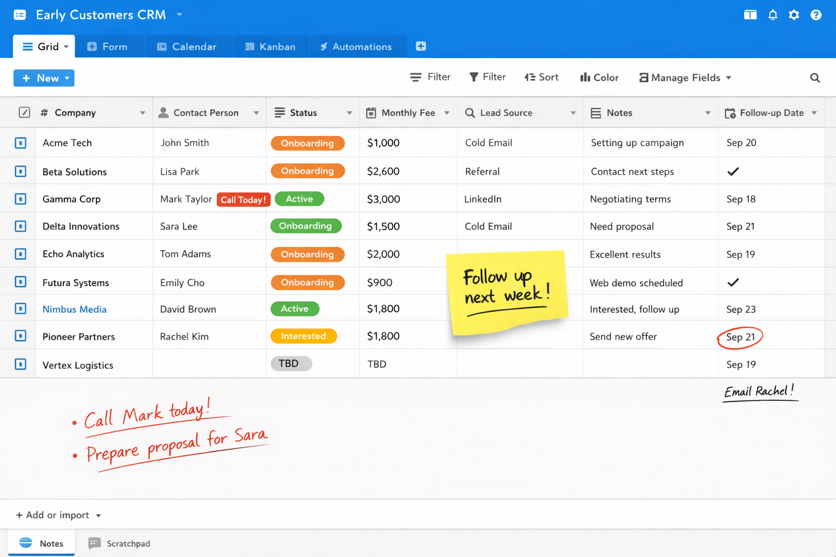The width and height of the screenshot is (836, 557).
Task: Check the Vertex Logistics row box
Action: pyautogui.click(x=21, y=364)
